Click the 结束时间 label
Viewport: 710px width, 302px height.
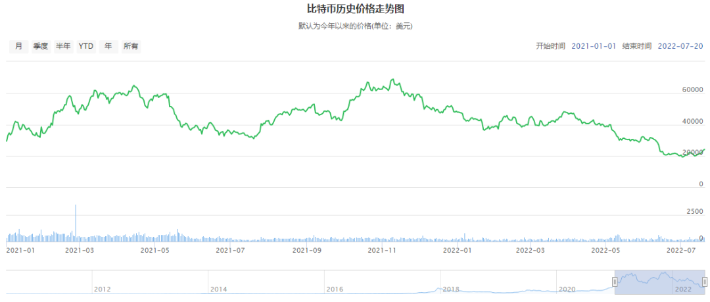636,46
